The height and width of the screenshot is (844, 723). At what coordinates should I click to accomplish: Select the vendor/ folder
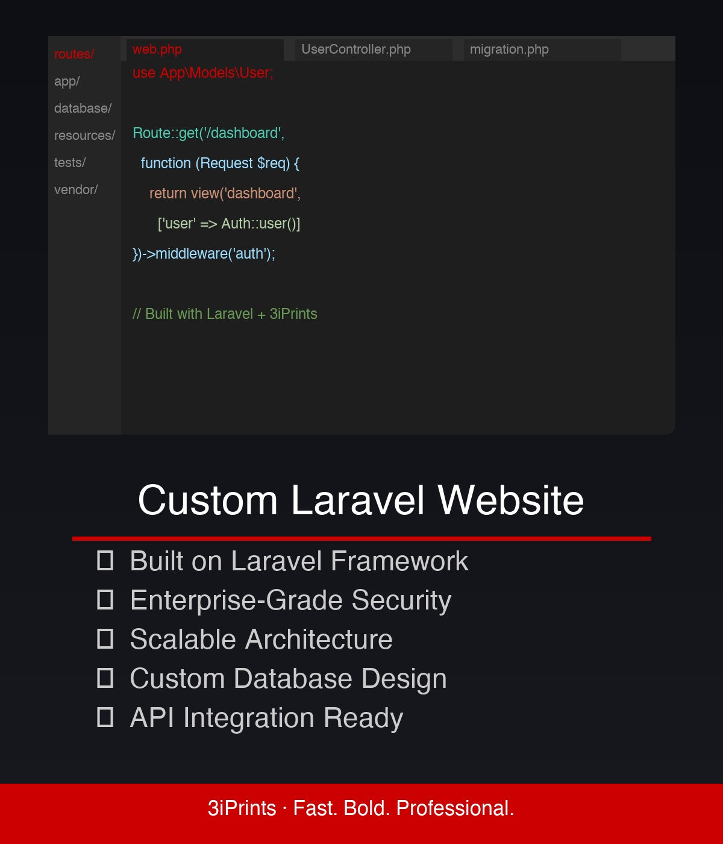point(75,189)
